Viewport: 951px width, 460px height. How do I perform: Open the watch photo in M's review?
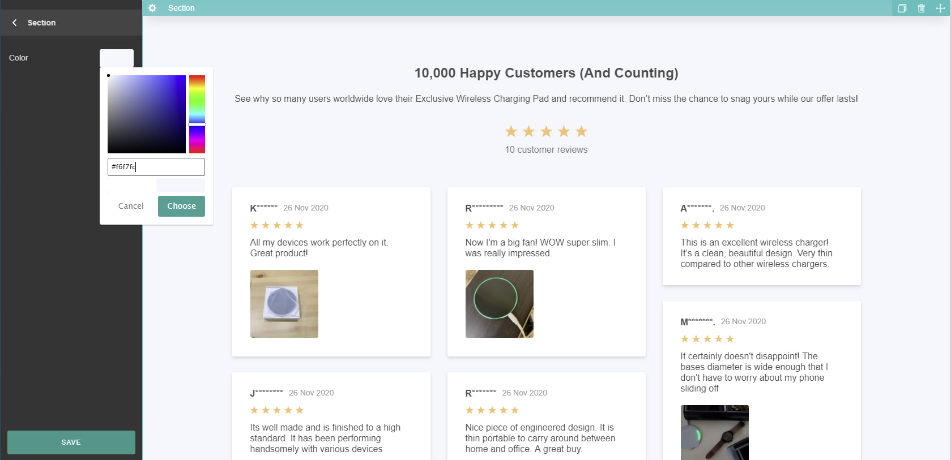click(x=714, y=432)
